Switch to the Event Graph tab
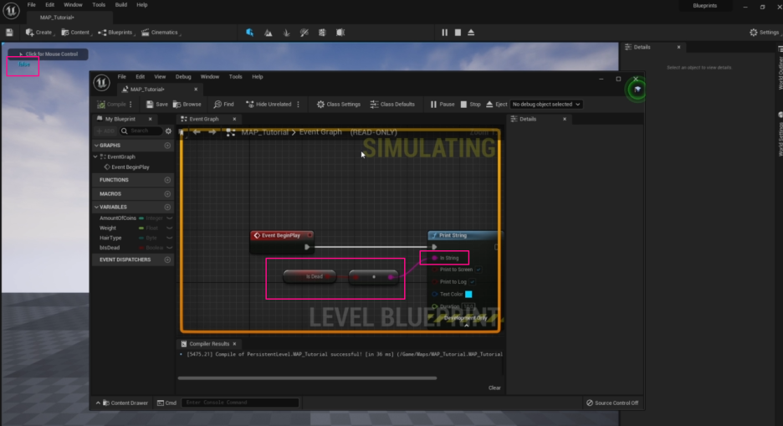 204,120
